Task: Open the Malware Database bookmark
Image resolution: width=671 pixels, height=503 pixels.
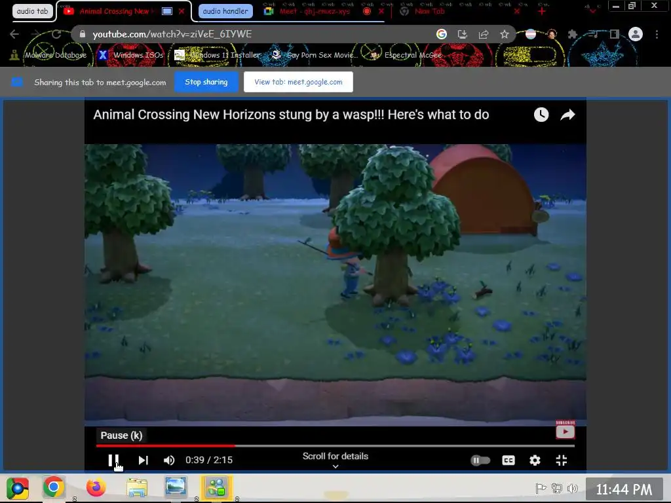Action: tap(49, 55)
